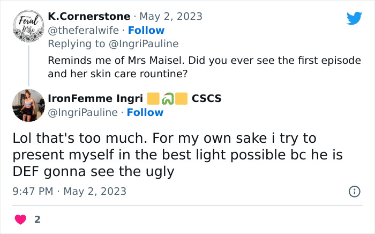Click the @theferalwife handle
This screenshot has width=375, height=234.
pos(82,30)
